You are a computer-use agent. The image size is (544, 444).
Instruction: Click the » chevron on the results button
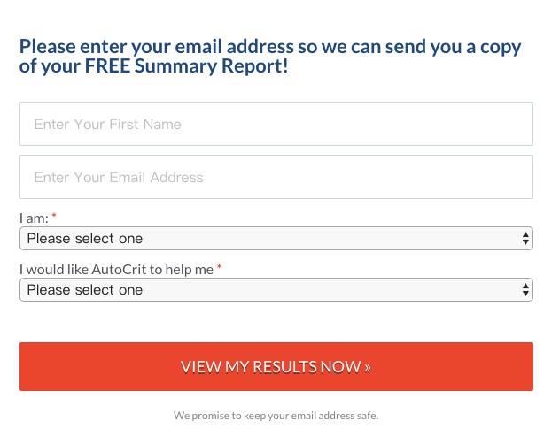coord(368,367)
